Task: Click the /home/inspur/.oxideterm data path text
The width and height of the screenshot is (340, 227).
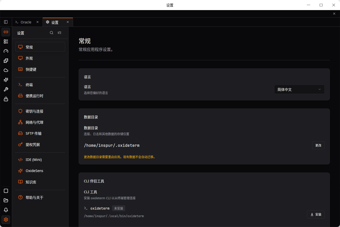Action: (112, 145)
